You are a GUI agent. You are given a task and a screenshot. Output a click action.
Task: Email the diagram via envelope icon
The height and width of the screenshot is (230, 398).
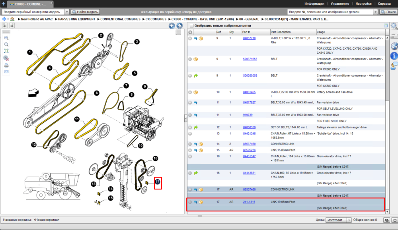coord(6,72)
